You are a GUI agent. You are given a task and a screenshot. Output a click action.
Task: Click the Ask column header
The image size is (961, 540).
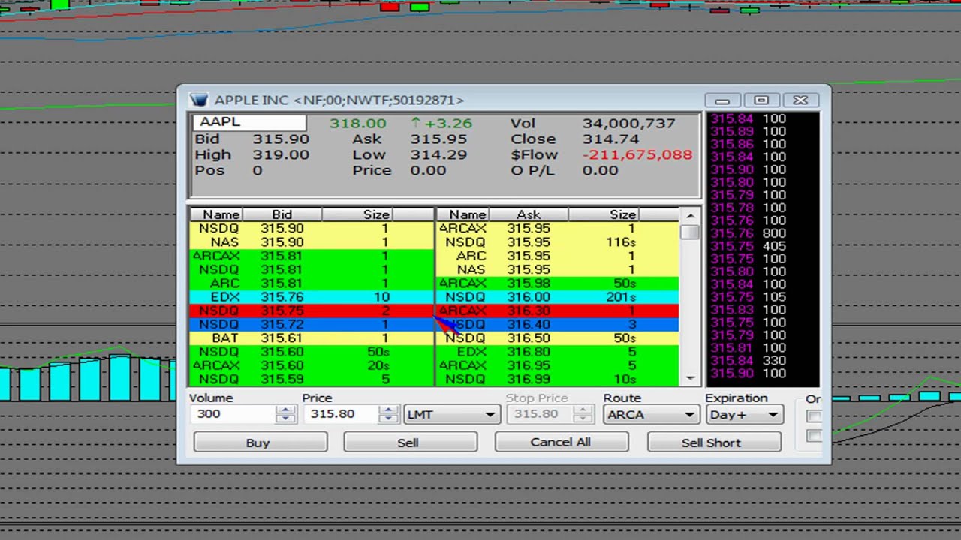[529, 214]
